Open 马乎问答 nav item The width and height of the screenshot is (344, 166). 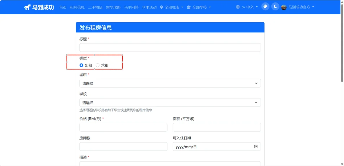pyautogui.click(x=131, y=7)
